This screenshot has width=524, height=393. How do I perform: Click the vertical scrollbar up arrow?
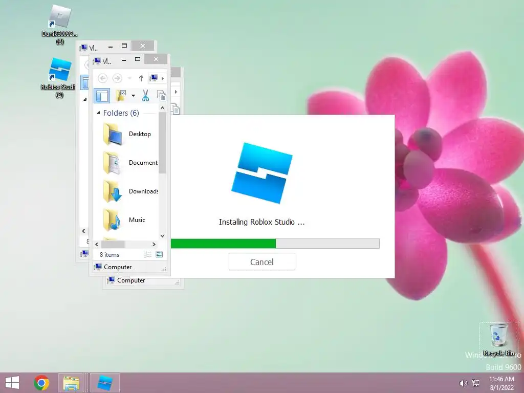point(162,108)
